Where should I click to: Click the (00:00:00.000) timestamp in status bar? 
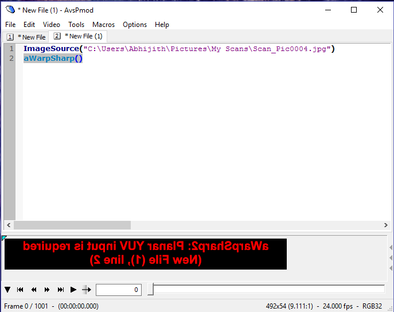point(78,306)
